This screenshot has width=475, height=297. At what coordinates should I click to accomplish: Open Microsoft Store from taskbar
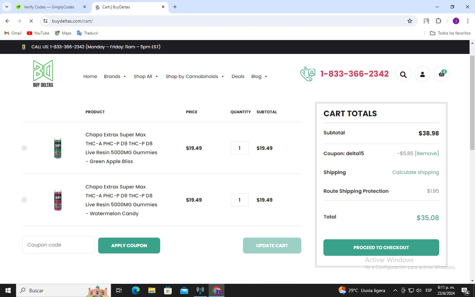click(168, 290)
